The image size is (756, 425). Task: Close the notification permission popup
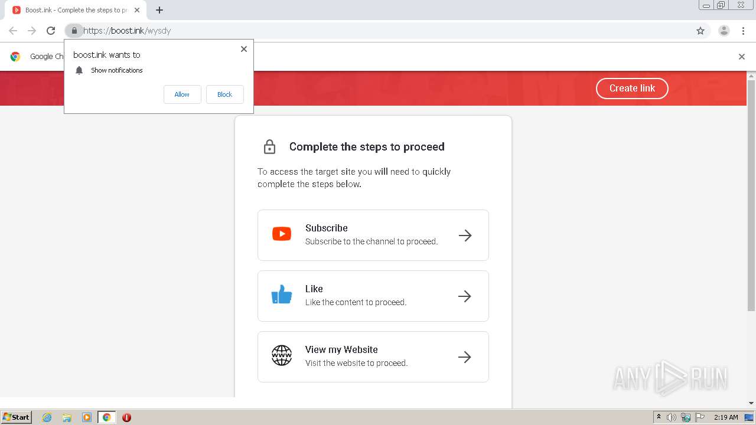tap(244, 49)
